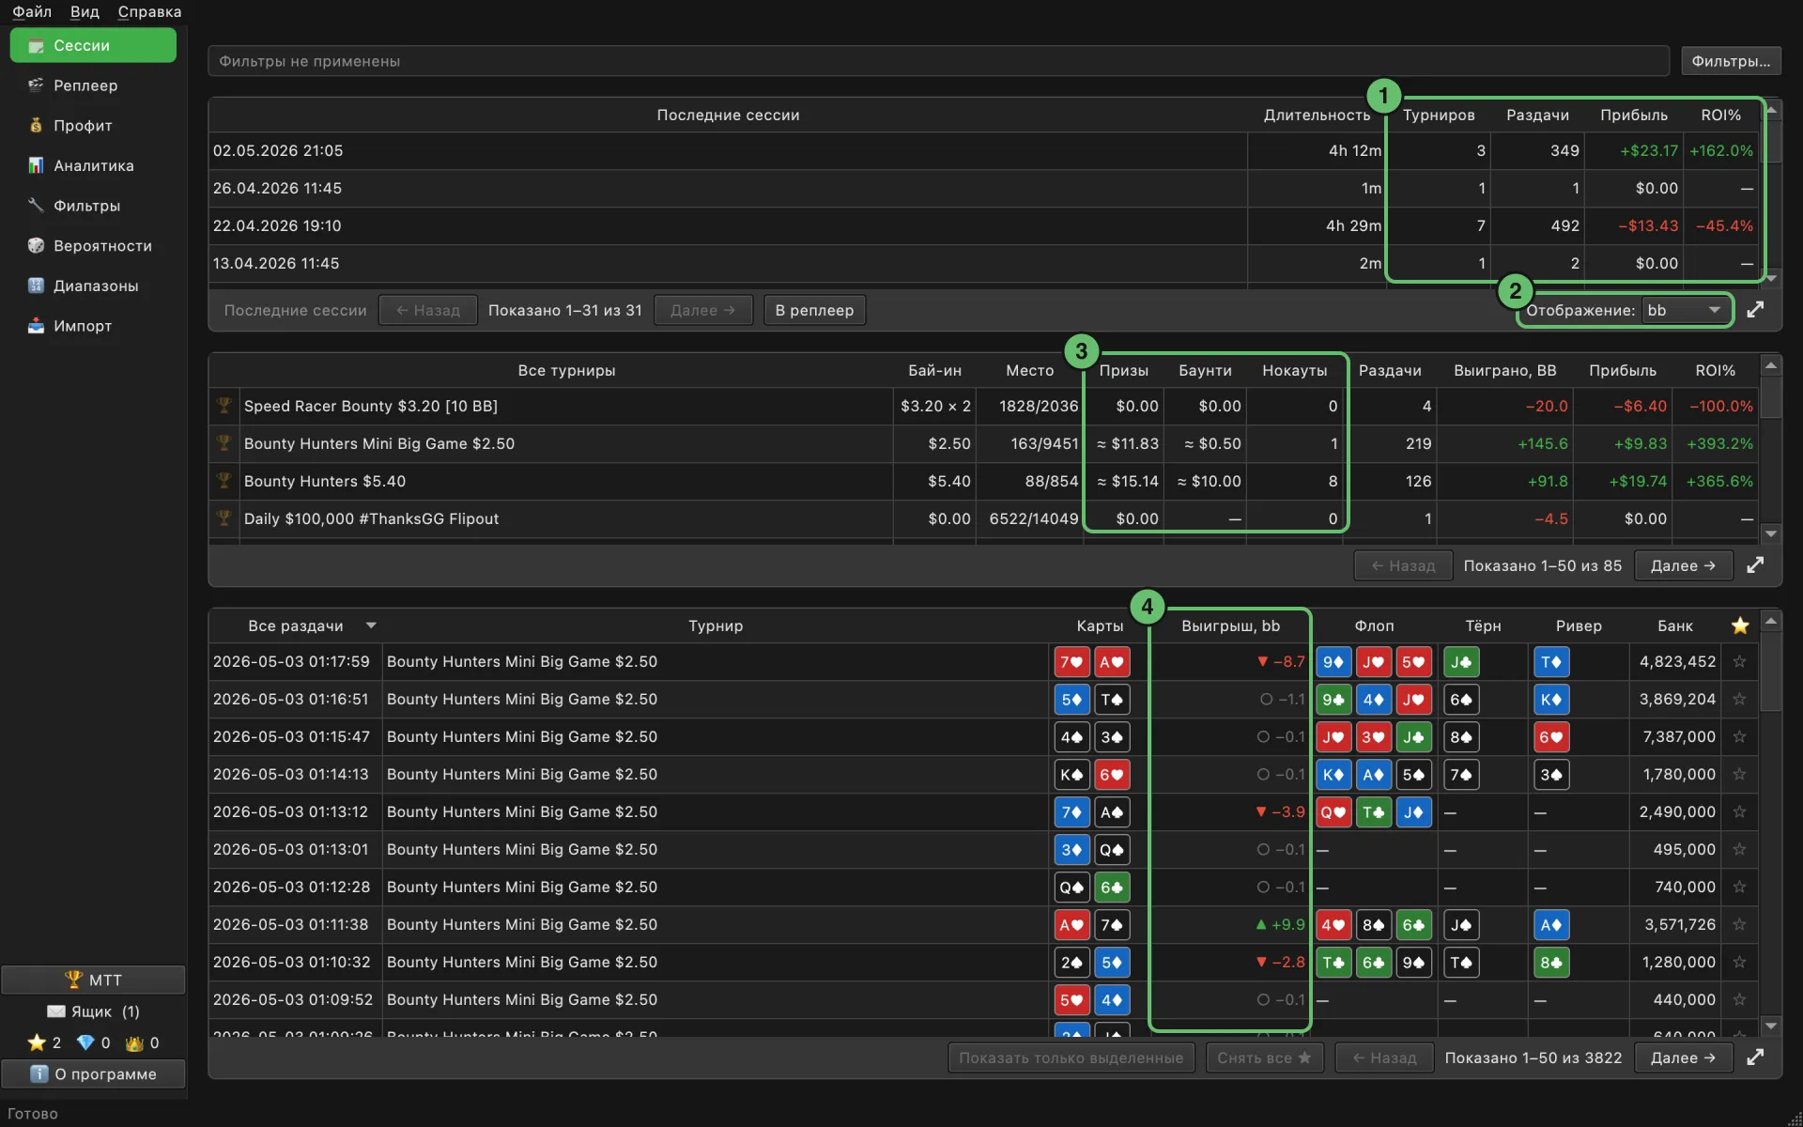Click the Фильтры... button
This screenshot has width=1803, height=1127.
1731,61
